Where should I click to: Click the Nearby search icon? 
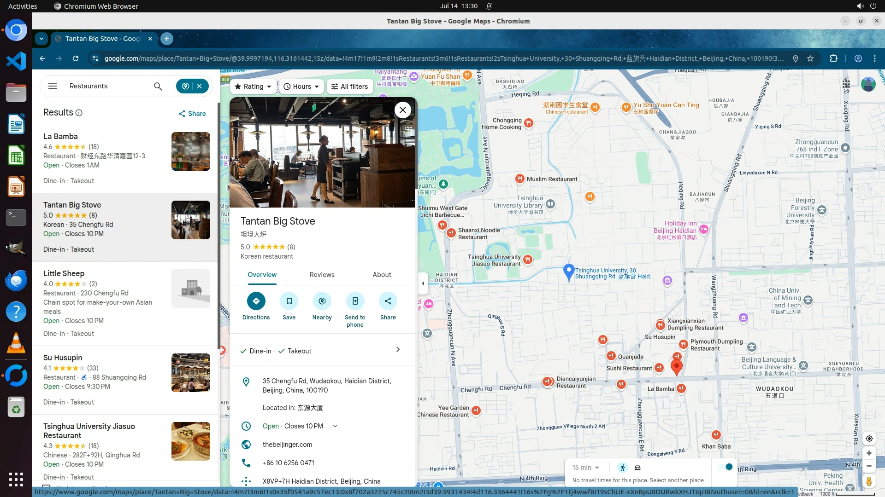(322, 301)
